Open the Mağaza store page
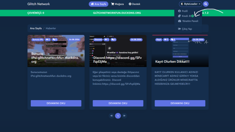This screenshot has height=132, width=235. pos(117,4)
